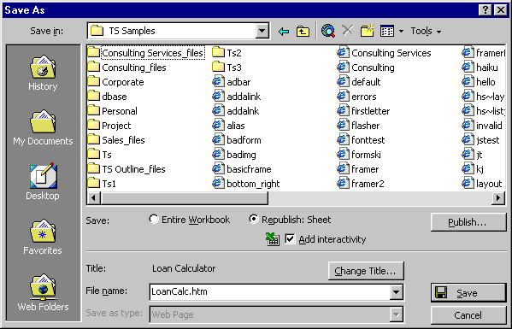Viewport: 512px width, 329px height.
Task: Click the Views grid icon
Action: click(x=387, y=31)
